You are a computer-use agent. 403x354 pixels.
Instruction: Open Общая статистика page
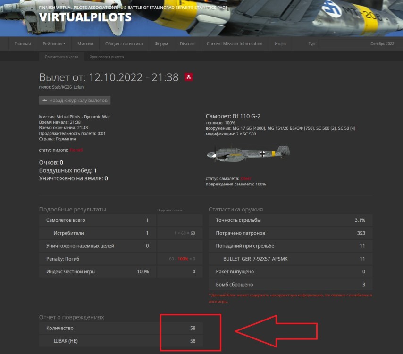[124, 44]
